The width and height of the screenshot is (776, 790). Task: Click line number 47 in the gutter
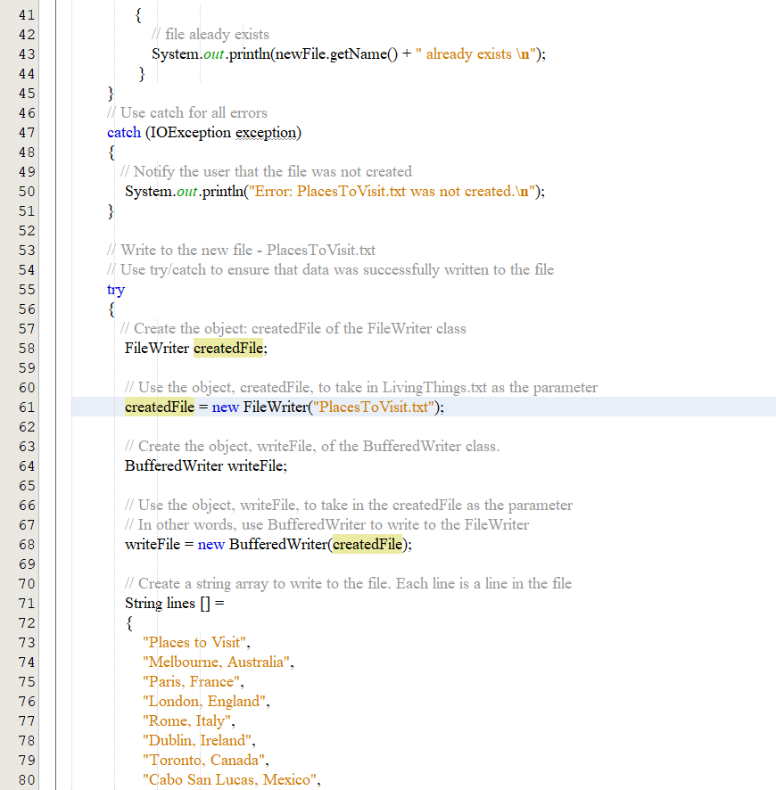pyautogui.click(x=26, y=132)
